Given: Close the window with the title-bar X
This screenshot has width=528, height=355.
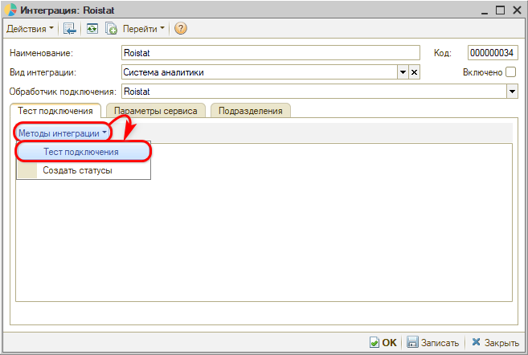Looking at the screenshot, I should click(x=518, y=10).
